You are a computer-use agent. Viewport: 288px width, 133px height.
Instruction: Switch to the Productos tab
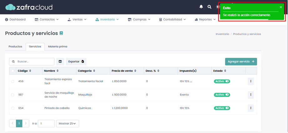coord(15,47)
